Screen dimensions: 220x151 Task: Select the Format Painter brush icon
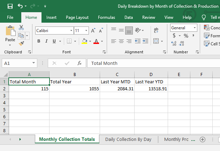[21, 43]
